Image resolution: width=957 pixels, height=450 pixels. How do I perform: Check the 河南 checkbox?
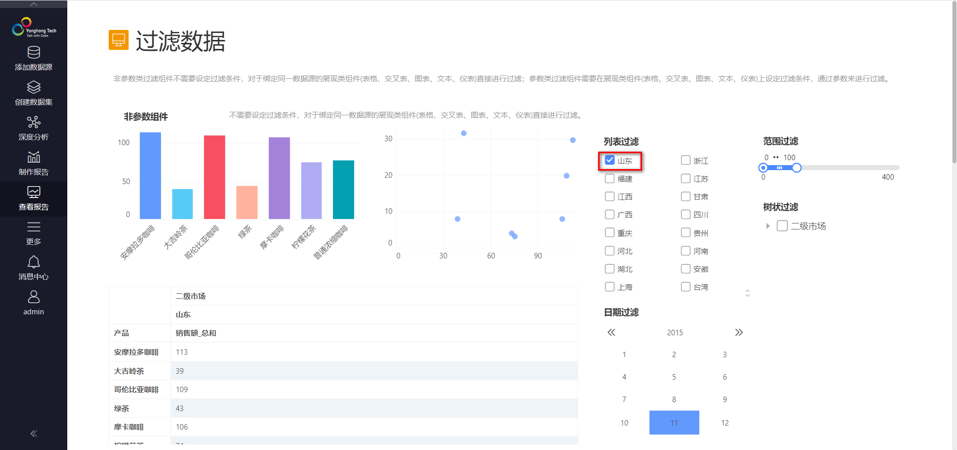pos(686,250)
